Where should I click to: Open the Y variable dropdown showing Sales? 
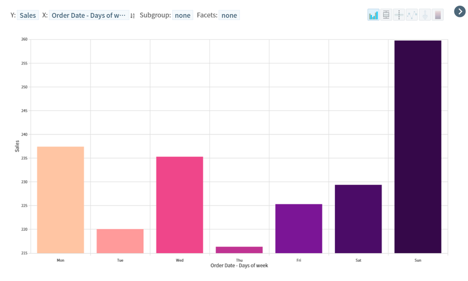pyautogui.click(x=28, y=15)
